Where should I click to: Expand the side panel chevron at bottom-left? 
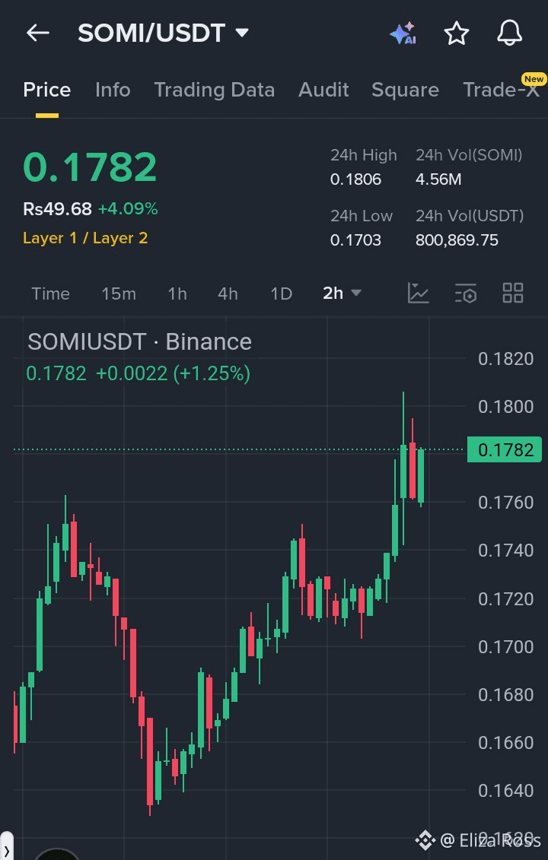(6, 849)
